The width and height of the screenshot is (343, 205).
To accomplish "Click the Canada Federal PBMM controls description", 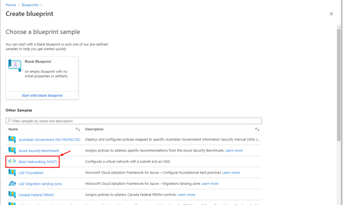I will pos(131,195).
